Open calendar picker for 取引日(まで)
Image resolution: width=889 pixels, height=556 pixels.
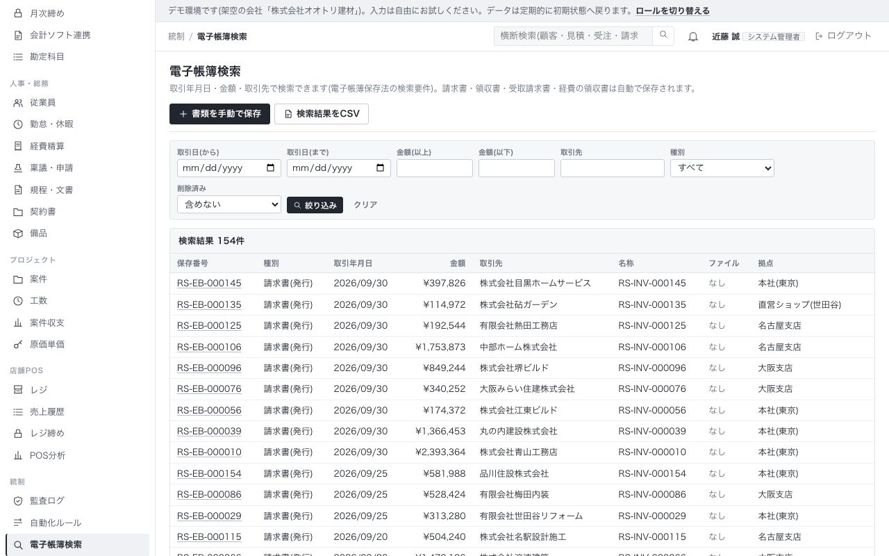380,167
